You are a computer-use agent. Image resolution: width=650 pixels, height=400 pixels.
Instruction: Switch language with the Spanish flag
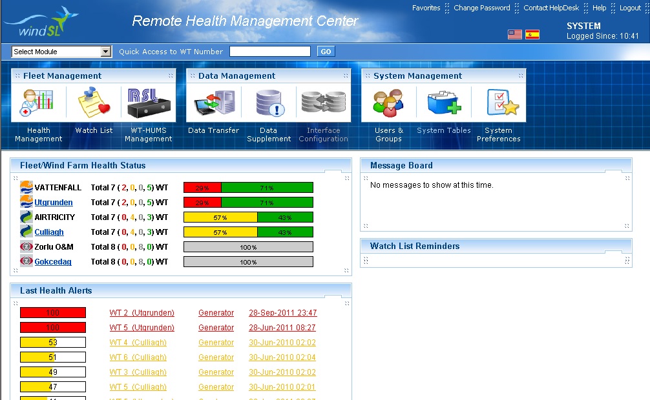[x=532, y=34]
